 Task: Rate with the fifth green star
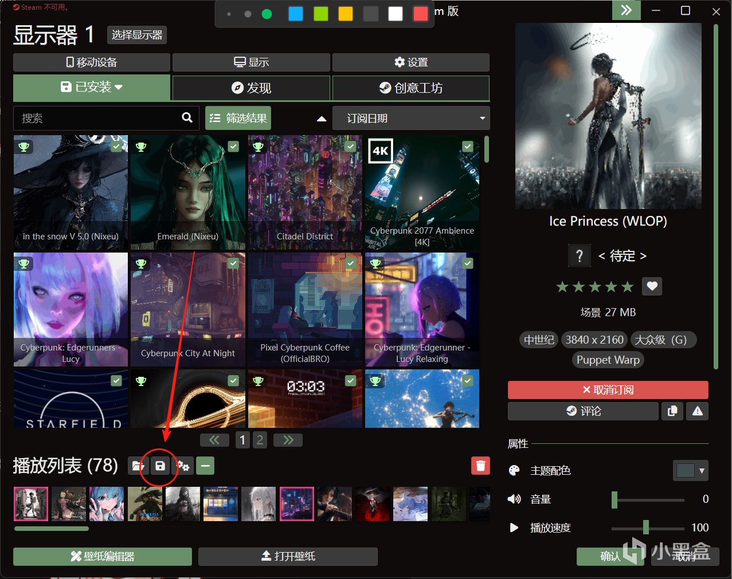click(x=628, y=286)
